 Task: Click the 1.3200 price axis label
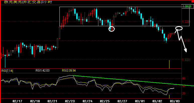point(186,22)
